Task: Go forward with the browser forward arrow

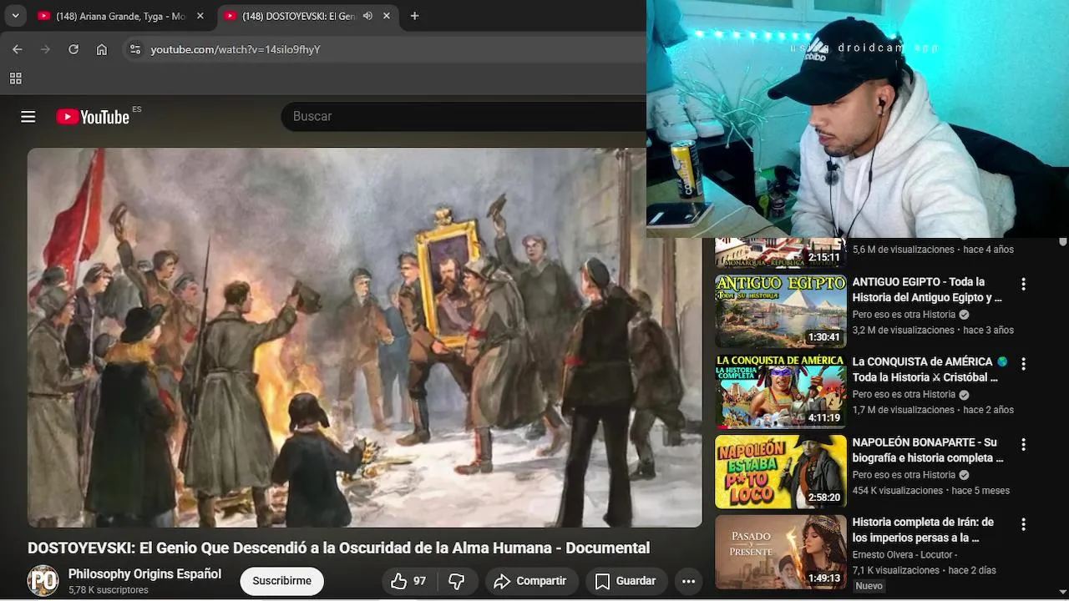Action: pos(45,49)
